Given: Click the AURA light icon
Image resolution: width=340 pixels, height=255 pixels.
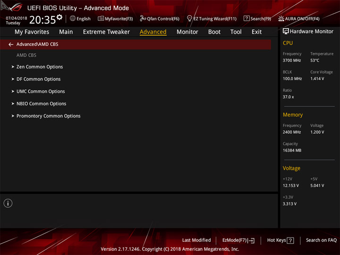Looking at the screenshot, I should tap(281, 18).
